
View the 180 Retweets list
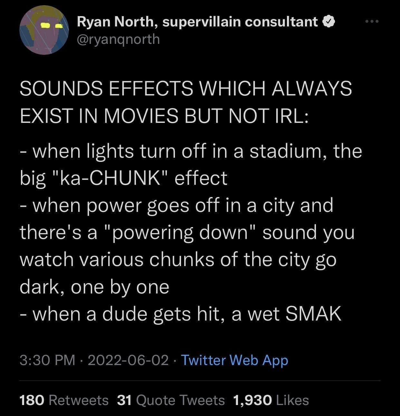point(64,400)
